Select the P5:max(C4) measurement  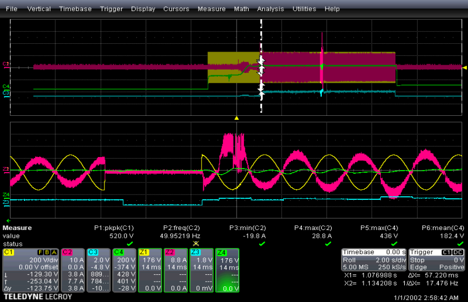pos(379,228)
